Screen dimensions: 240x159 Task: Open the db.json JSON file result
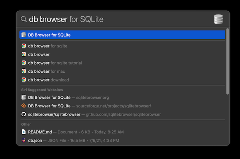point(122,140)
